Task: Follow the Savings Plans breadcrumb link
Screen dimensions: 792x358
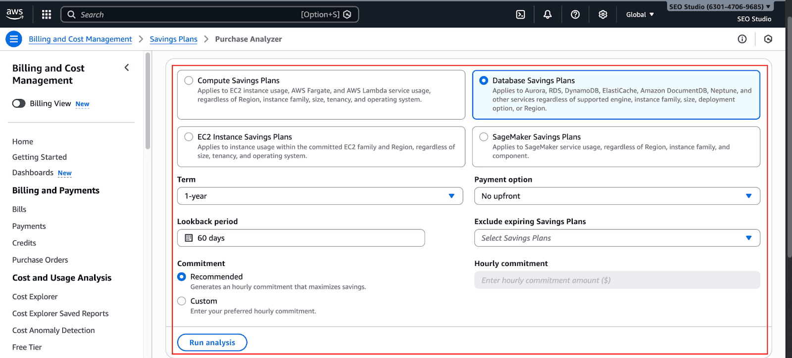Action: (173, 39)
